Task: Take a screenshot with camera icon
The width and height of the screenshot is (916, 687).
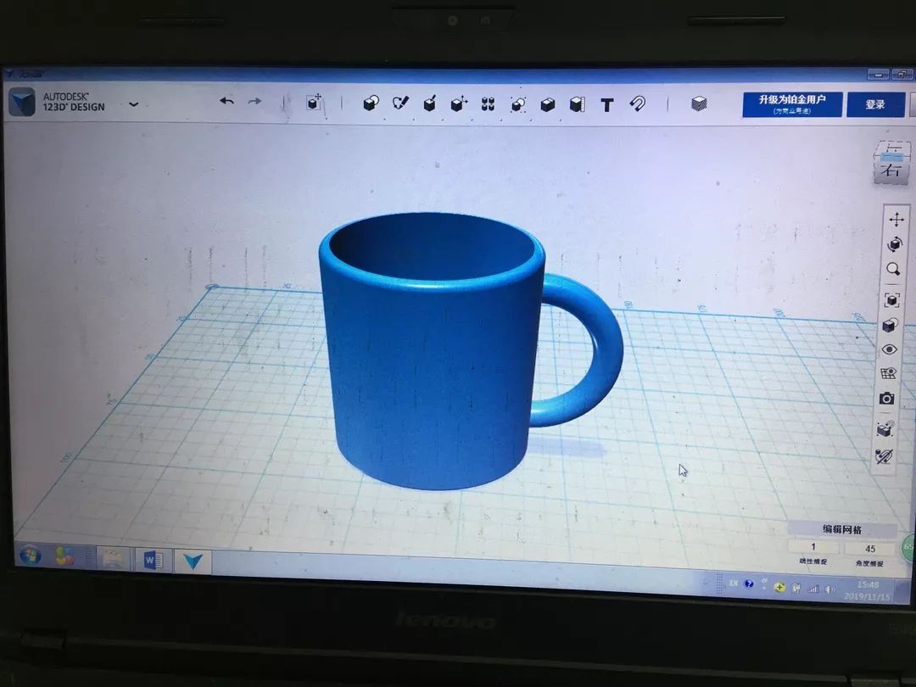Action: [886, 398]
